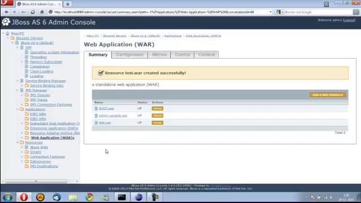Image resolution: width=361 pixels, height=203 pixels.
Task: Open Operating system information tree item
Action: pyautogui.click(x=55, y=52)
